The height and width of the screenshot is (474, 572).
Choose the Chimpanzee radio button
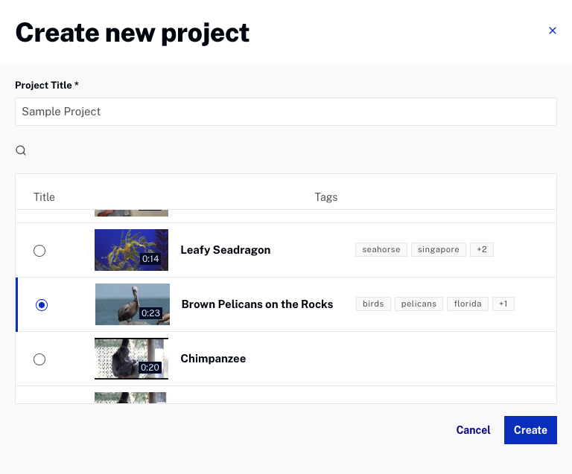39,359
